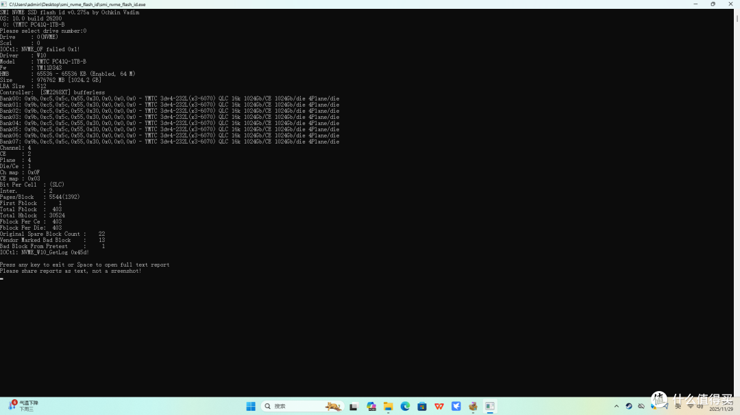Click the 'Size : 976762 MB' line
Viewport: 740px width, 415px height.
pyautogui.click(x=51, y=80)
